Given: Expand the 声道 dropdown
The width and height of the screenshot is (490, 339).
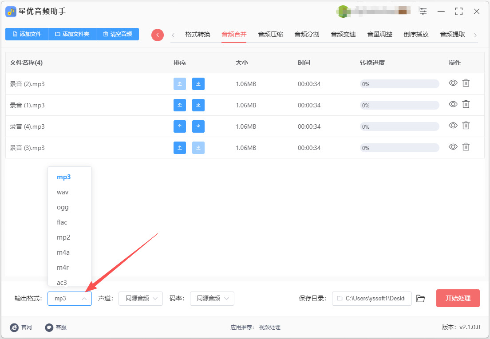Looking at the screenshot, I should (140, 299).
